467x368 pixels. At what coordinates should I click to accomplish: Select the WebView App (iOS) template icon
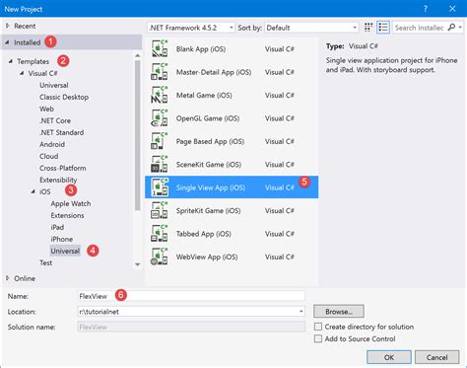click(160, 257)
